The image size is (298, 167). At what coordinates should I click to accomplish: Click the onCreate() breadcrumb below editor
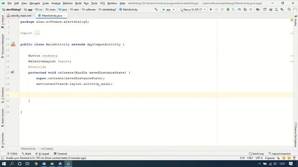click(47, 149)
